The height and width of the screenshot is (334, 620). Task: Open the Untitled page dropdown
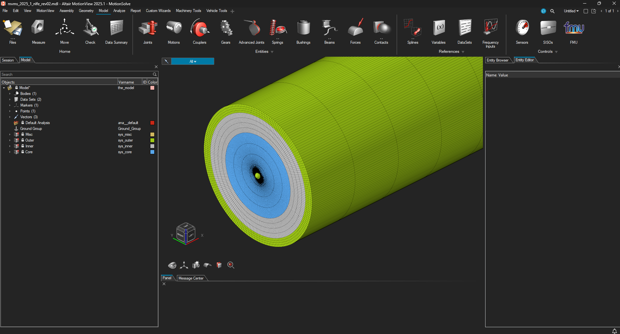tap(571, 11)
